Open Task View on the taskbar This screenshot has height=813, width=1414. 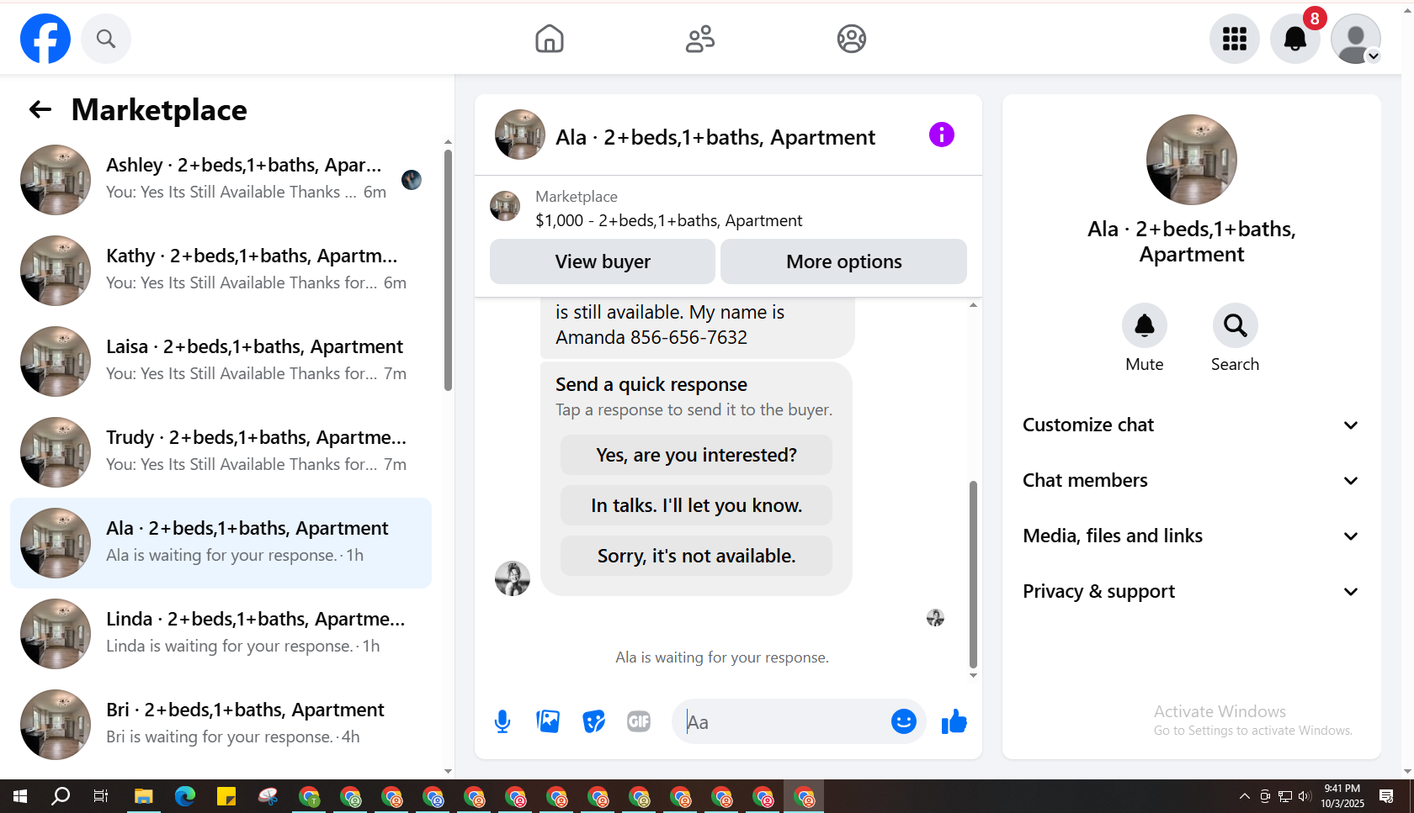(101, 796)
